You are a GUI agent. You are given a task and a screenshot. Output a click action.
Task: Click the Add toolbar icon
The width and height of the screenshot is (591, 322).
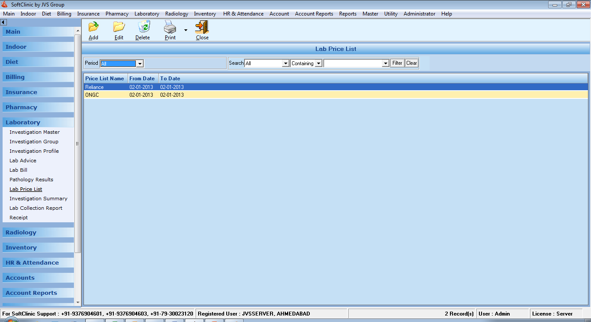pos(93,28)
